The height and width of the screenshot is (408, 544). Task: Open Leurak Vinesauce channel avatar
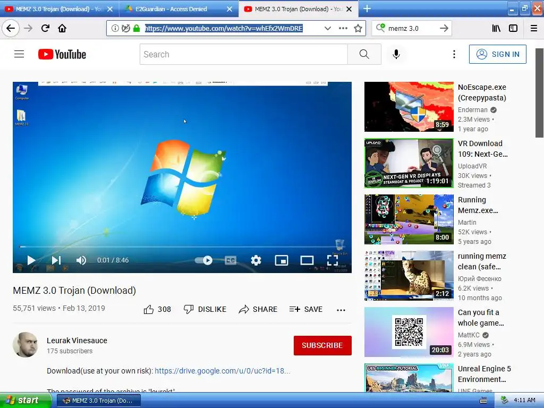pyautogui.click(x=25, y=345)
